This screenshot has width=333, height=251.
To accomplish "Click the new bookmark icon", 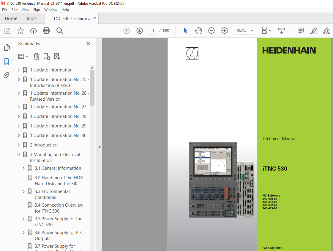I will 47,56.
